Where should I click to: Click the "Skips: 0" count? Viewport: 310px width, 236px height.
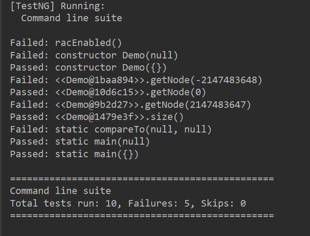tap(223, 203)
